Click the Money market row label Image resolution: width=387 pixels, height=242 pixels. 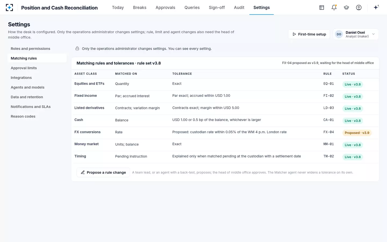click(87, 144)
